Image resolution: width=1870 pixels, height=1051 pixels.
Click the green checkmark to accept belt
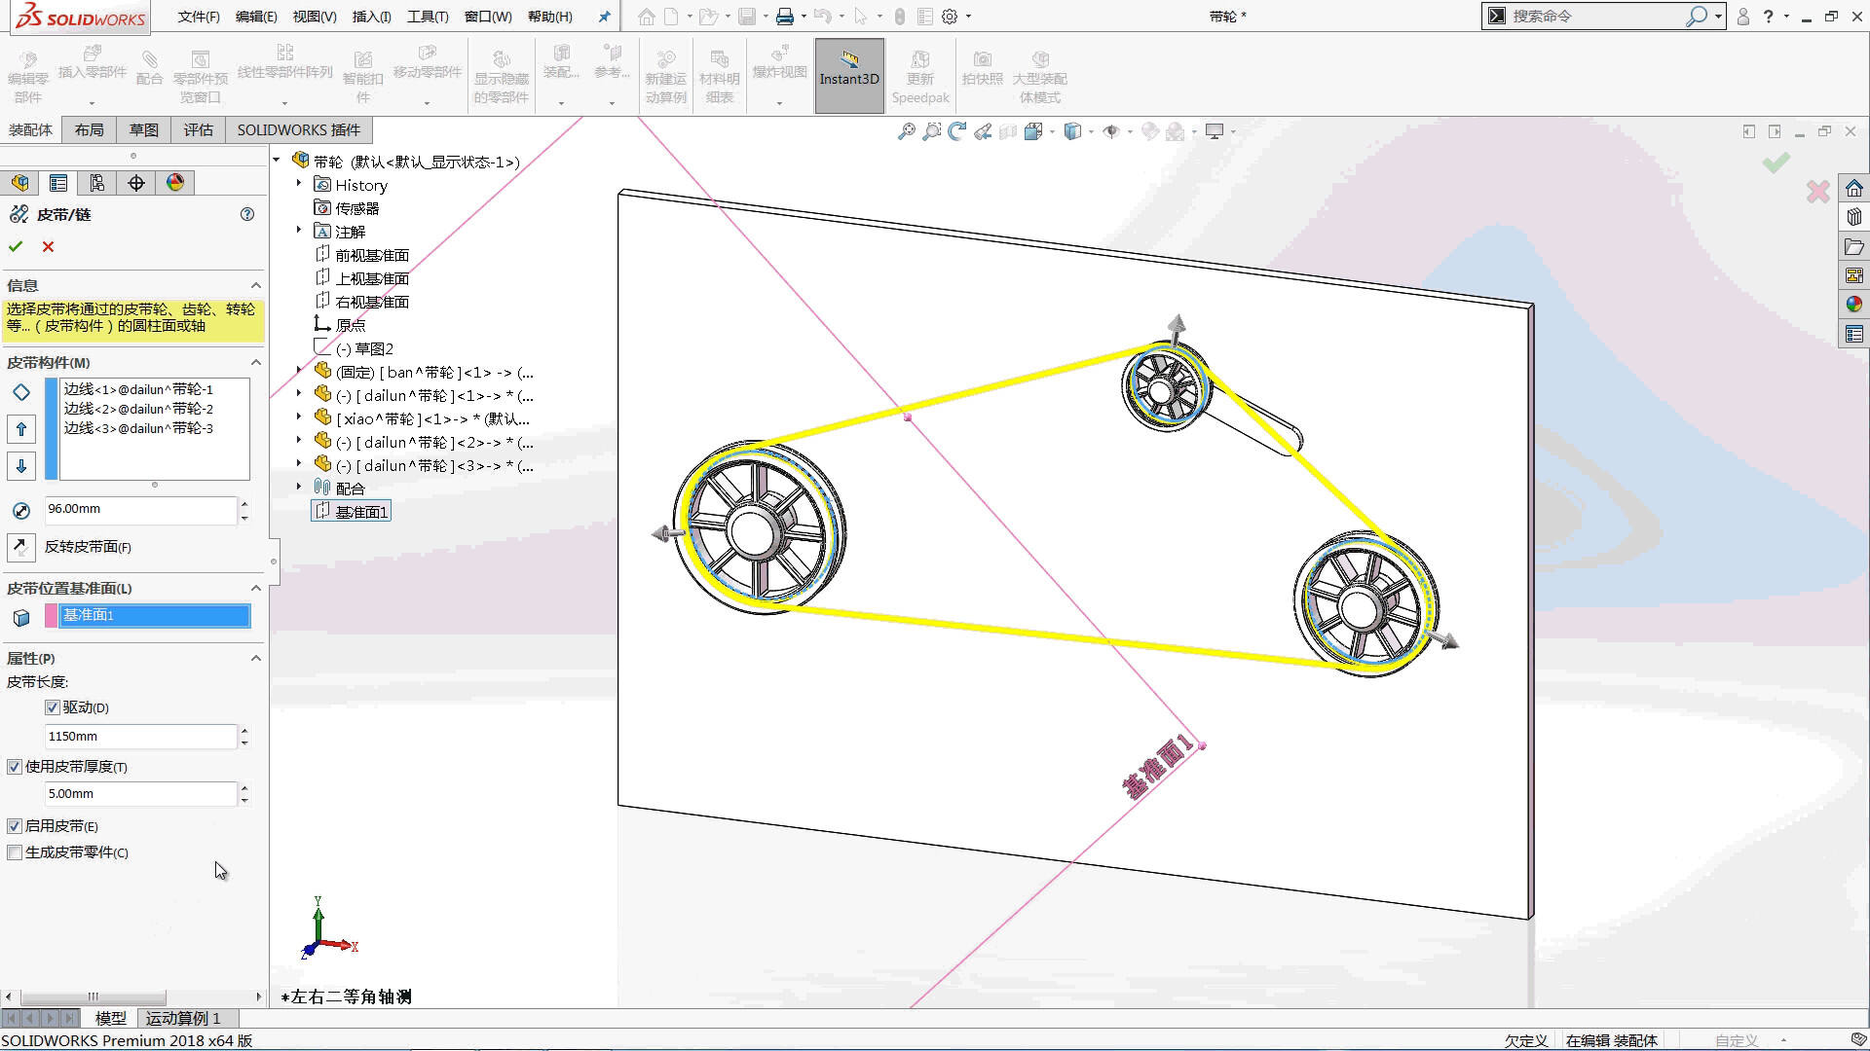[16, 247]
